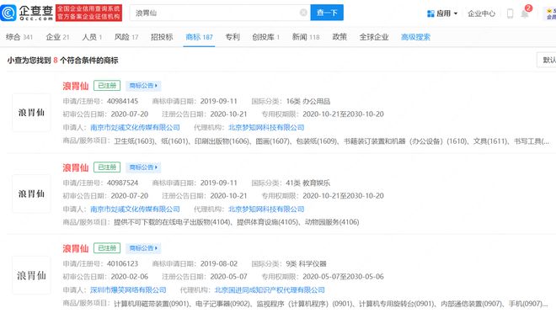Open the 默认 sort dropdown
This screenshot has height=313, width=556.
tap(547, 60)
